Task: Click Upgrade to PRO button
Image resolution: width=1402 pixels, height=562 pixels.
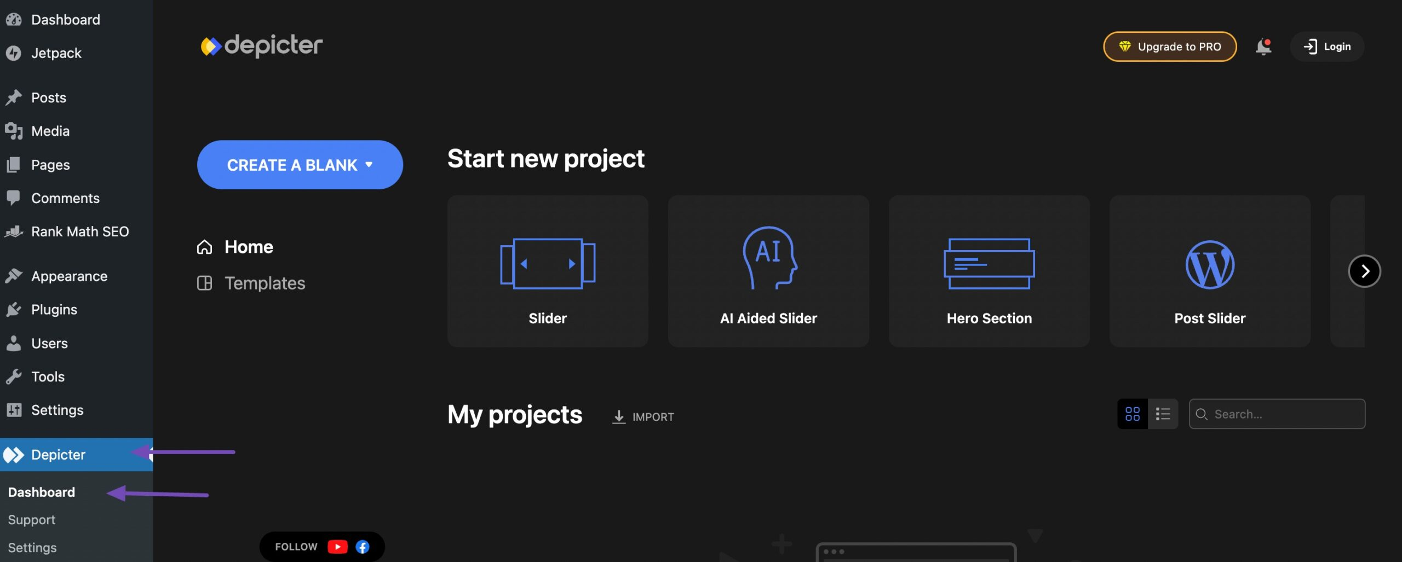Action: click(1169, 47)
